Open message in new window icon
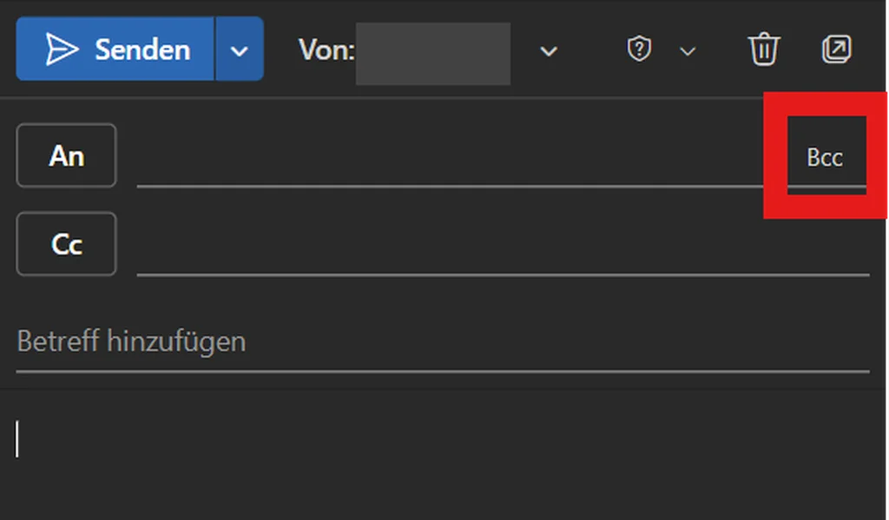 coord(836,49)
